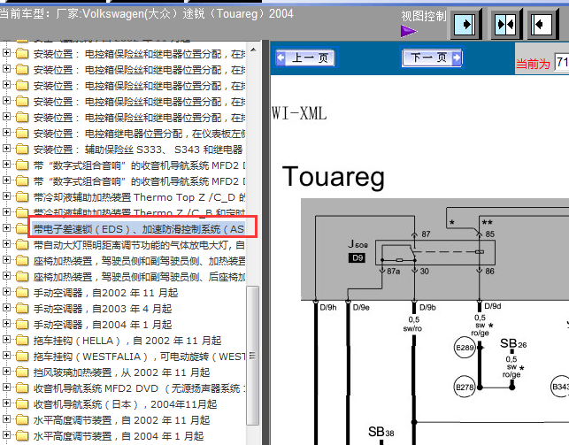
Task: Click folder icon of 带自动大灯照明距离调节 row
Action: (x=22, y=244)
